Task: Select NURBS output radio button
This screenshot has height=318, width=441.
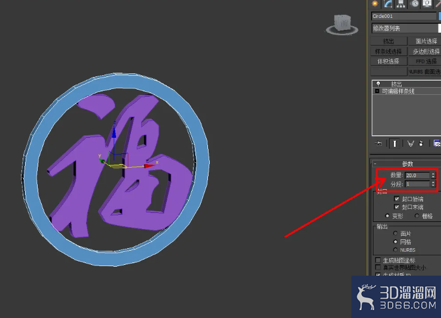Action: [396, 250]
